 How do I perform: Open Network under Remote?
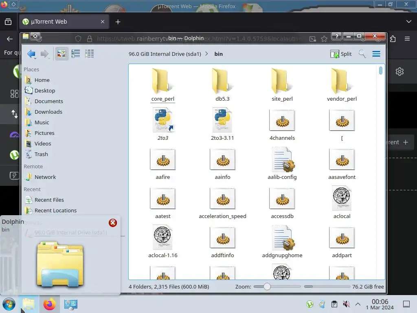(45, 177)
